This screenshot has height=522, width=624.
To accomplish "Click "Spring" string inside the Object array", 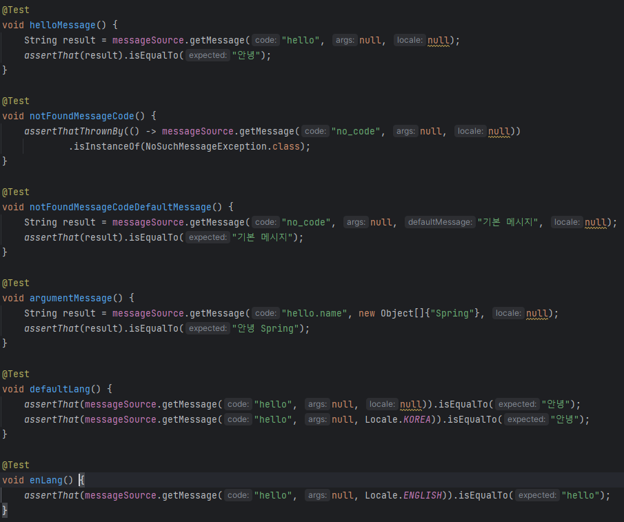I will pos(452,314).
